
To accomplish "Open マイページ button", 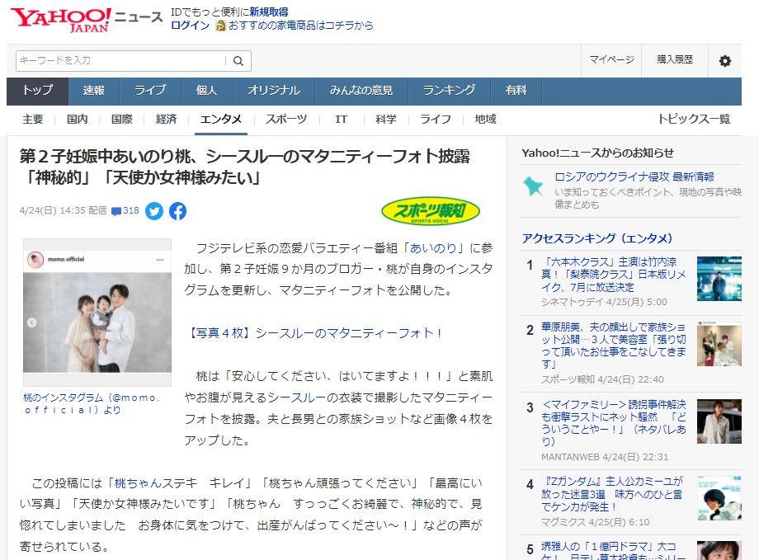I will tap(611, 60).
